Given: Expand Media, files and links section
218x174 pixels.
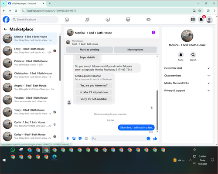Looking at the screenshot, I should (187, 83).
